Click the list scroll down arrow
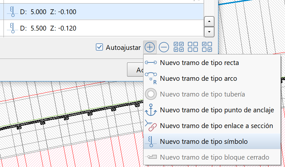Screen dimensions: 285x167 (209, 32)
